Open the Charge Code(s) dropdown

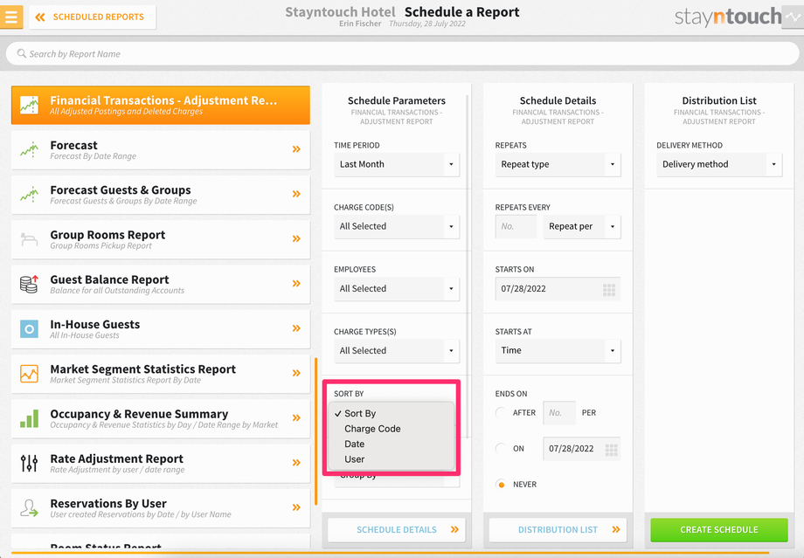click(397, 226)
